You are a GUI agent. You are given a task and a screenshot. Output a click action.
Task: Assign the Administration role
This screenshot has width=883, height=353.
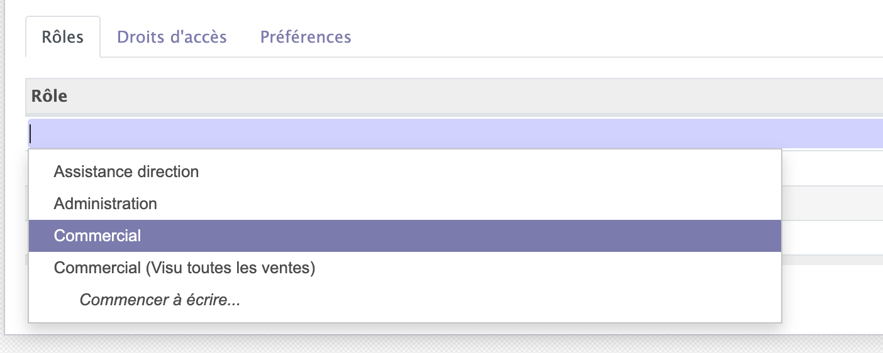[106, 204]
